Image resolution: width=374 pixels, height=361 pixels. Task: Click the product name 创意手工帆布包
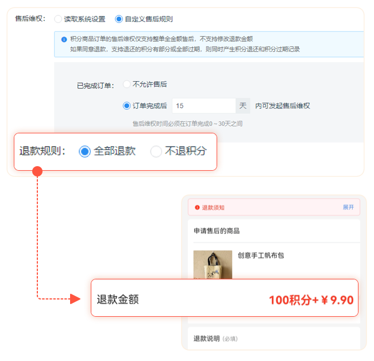[x=261, y=255]
